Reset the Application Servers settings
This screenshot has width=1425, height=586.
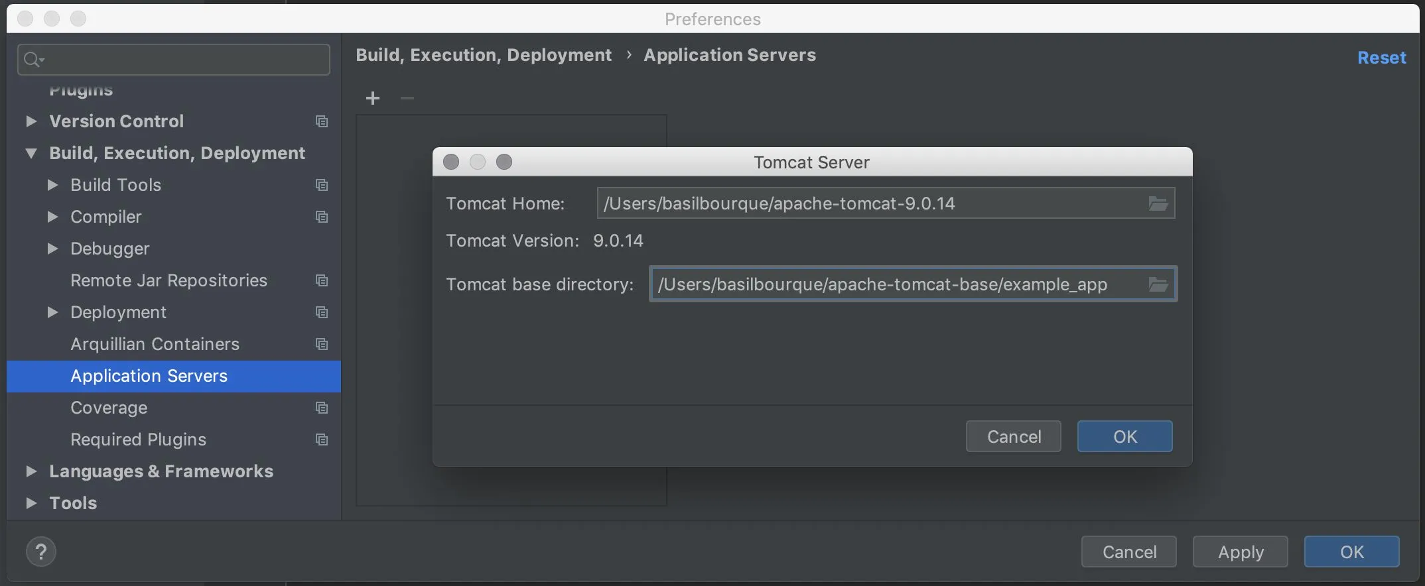[x=1381, y=58]
